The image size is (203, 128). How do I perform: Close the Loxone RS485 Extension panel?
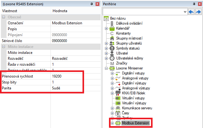coord(97,4)
